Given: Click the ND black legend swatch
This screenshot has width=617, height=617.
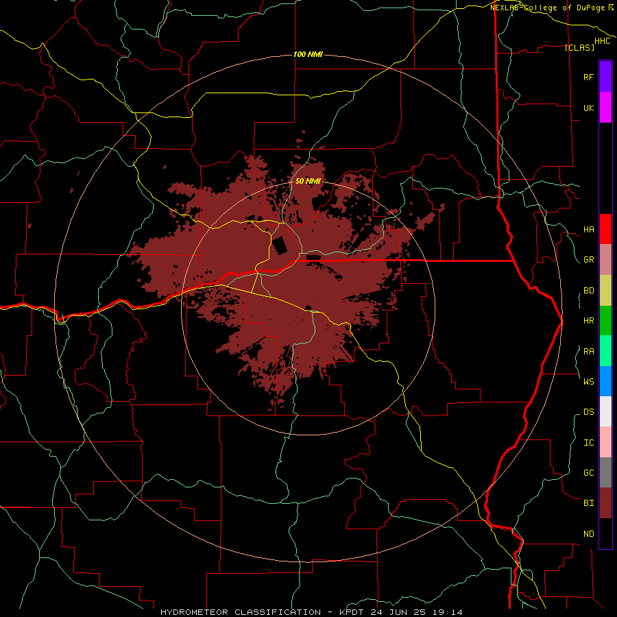Looking at the screenshot, I should click(x=605, y=533).
